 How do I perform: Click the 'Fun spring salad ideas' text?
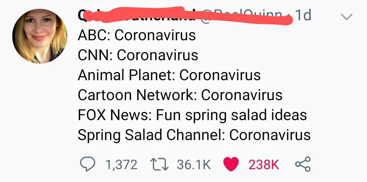click(231, 115)
